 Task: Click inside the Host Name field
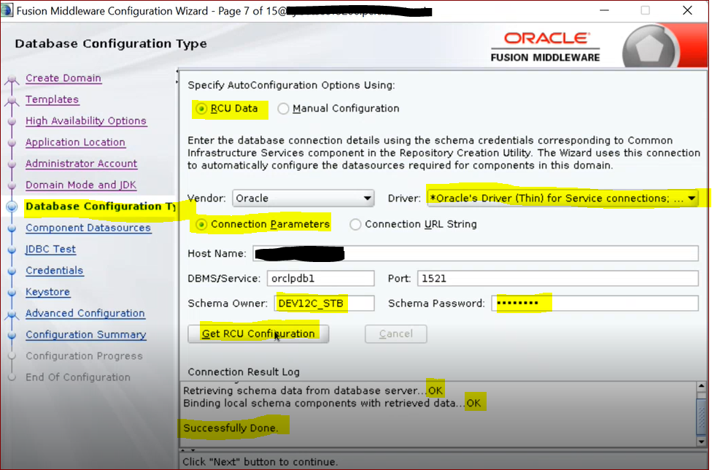(x=476, y=253)
